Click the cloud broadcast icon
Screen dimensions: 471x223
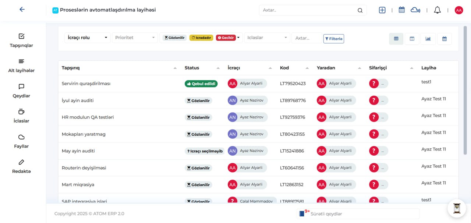click(415, 10)
